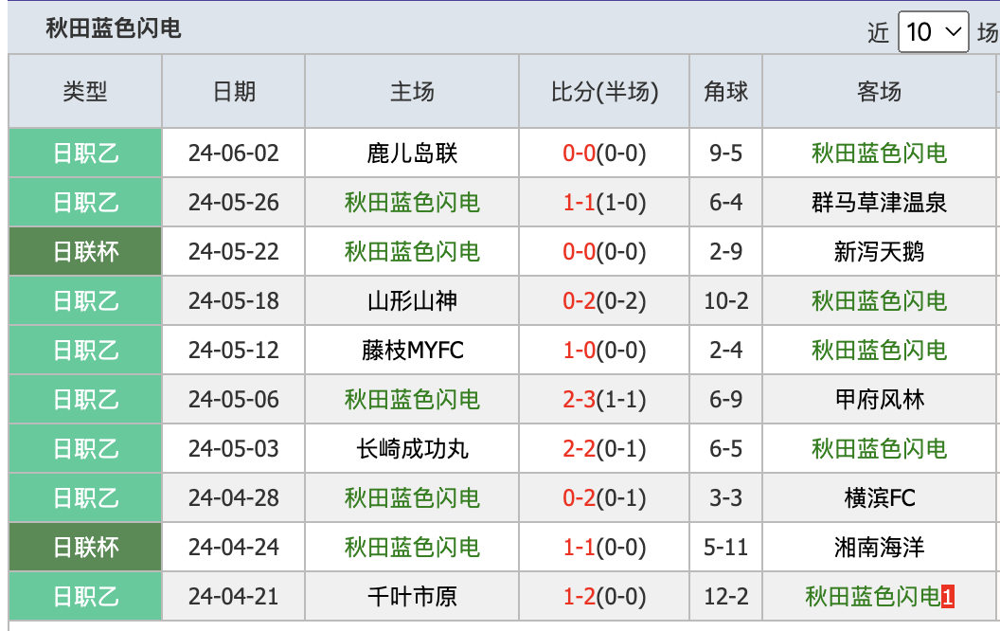Click the 客场 column header
Image resolution: width=1000 pixels, height=631 pixels.
[x=879, y=91]
